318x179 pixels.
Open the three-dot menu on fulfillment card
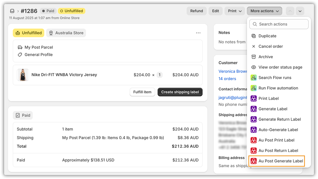pyautogui.click(x=198, y=33)
